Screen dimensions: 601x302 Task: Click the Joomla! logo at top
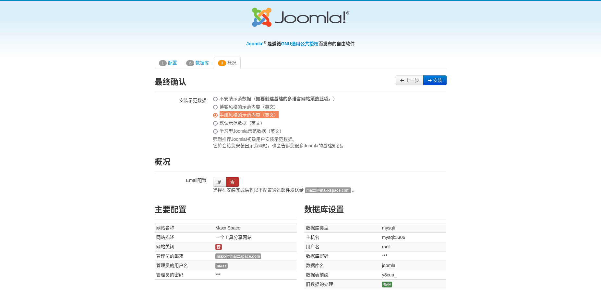301,17
